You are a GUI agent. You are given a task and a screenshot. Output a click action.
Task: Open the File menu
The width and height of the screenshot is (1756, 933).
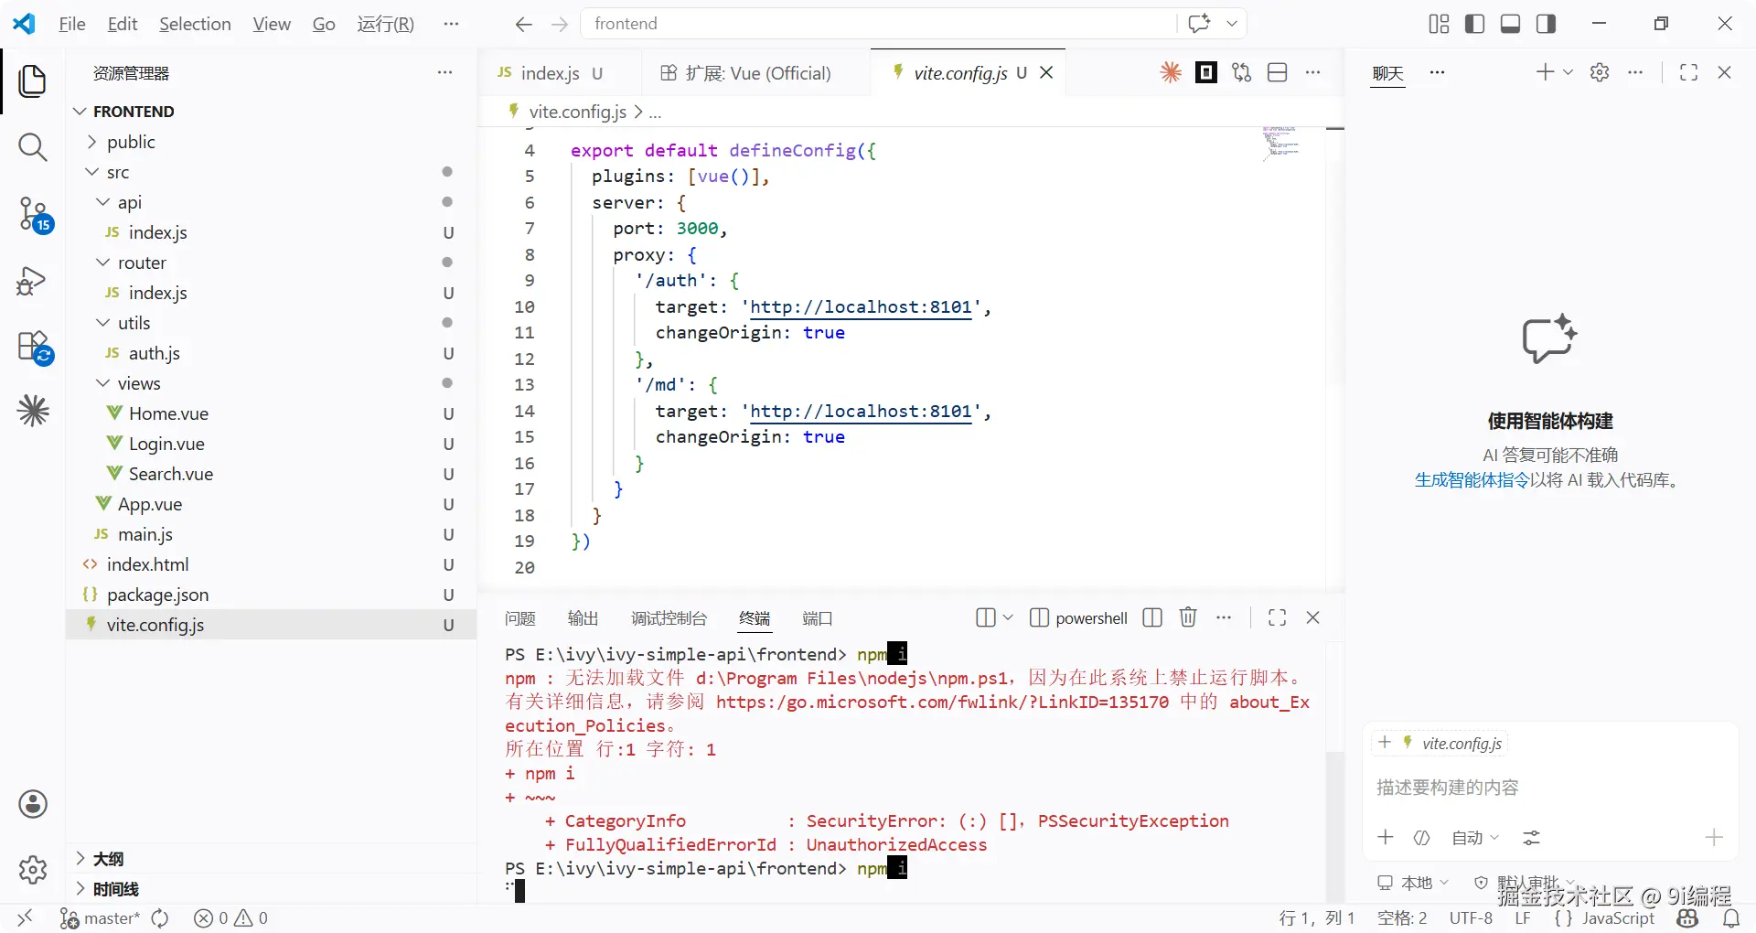pos(72,24)
